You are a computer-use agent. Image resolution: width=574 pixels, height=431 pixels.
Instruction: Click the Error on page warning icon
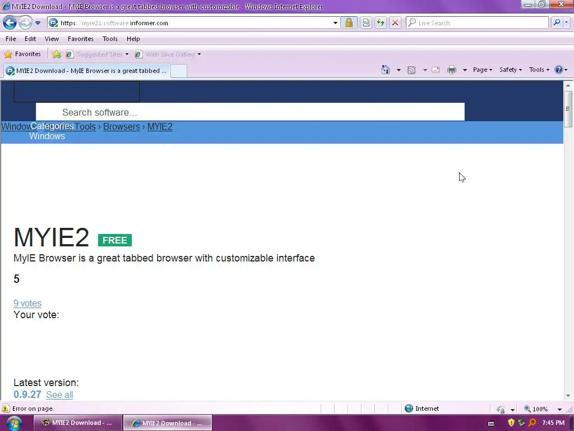point(6,409)
